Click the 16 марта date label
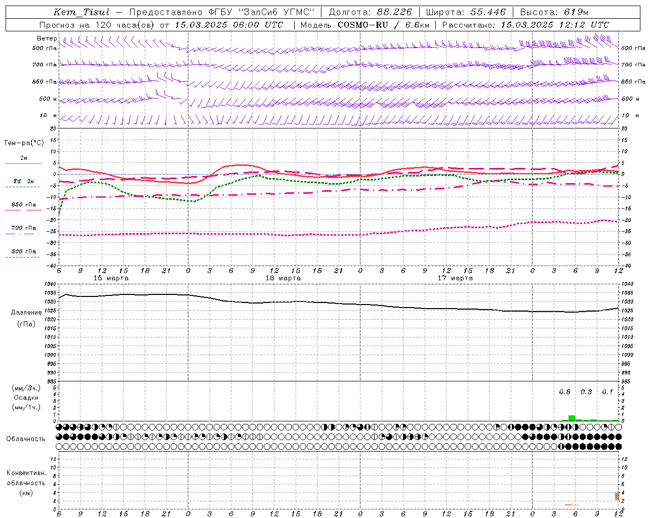648x518 pixels. click(x=283, y=278)
